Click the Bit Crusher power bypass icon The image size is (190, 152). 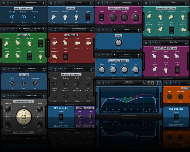[4, 3]
